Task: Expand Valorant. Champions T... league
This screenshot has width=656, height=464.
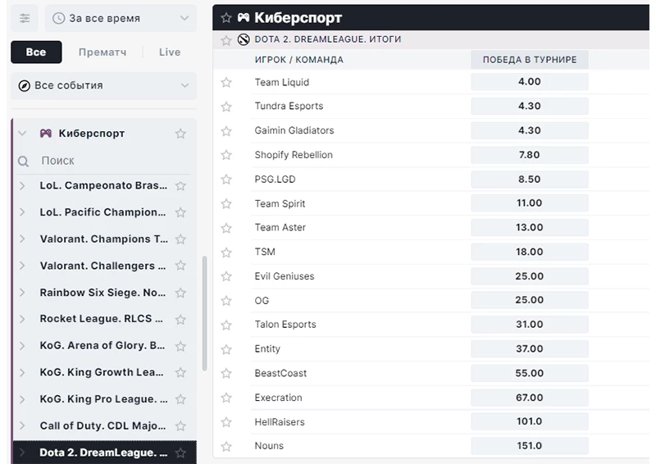Action: point(22,239)
